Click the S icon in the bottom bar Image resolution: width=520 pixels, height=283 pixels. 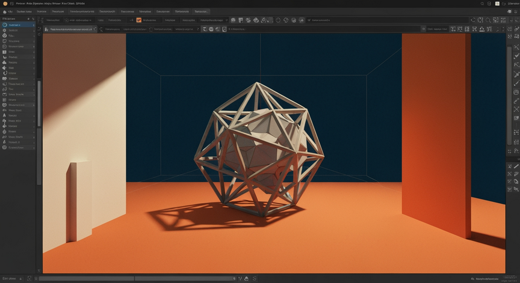(255, 279)
